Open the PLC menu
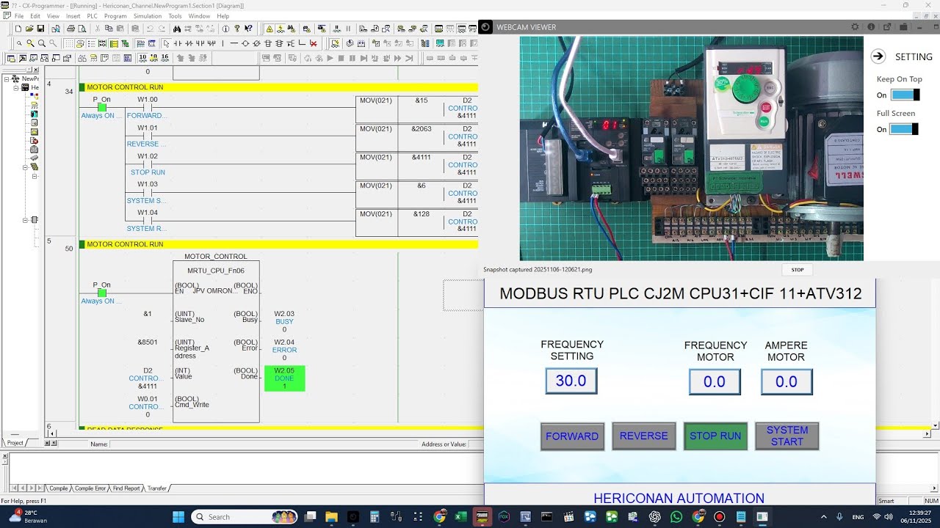 coord(92,16)
